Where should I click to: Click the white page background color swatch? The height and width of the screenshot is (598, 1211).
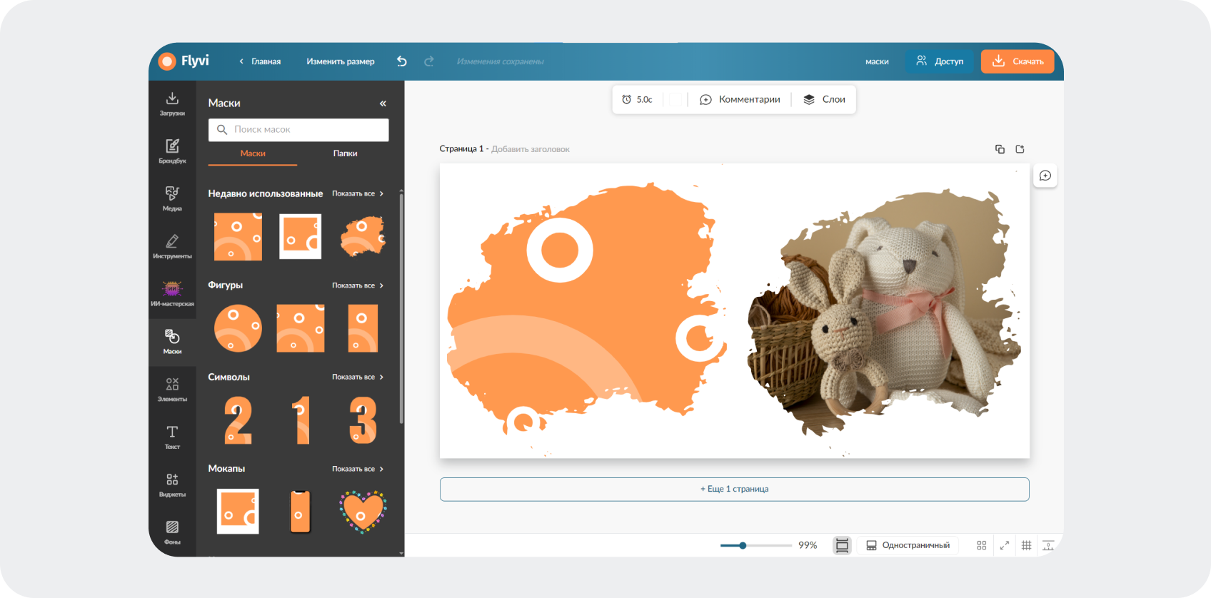(x=675, y=99)
